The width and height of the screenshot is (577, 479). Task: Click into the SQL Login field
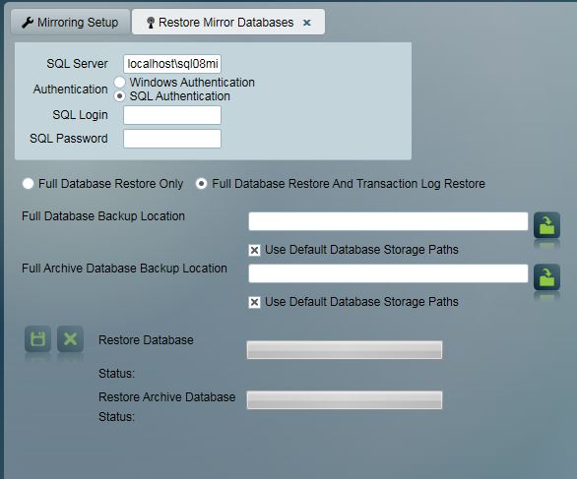(x=172, y=115)
